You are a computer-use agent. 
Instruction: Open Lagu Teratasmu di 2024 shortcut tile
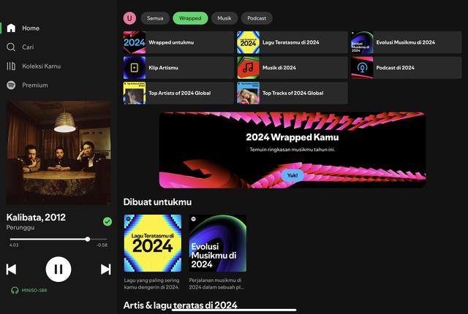pos(292,42)
